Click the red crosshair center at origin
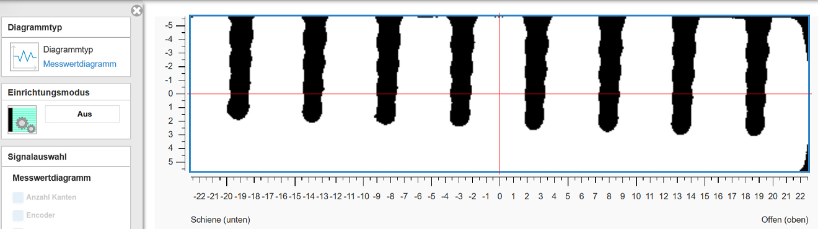The image size is (818, 229). (x=499, y=93)
